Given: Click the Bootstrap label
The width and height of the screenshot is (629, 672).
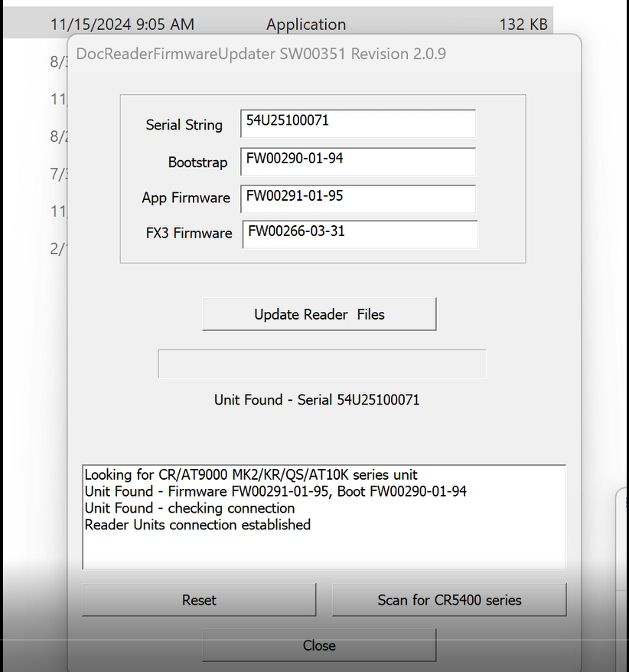Looking at the screenshot, I should pos(197,162).
